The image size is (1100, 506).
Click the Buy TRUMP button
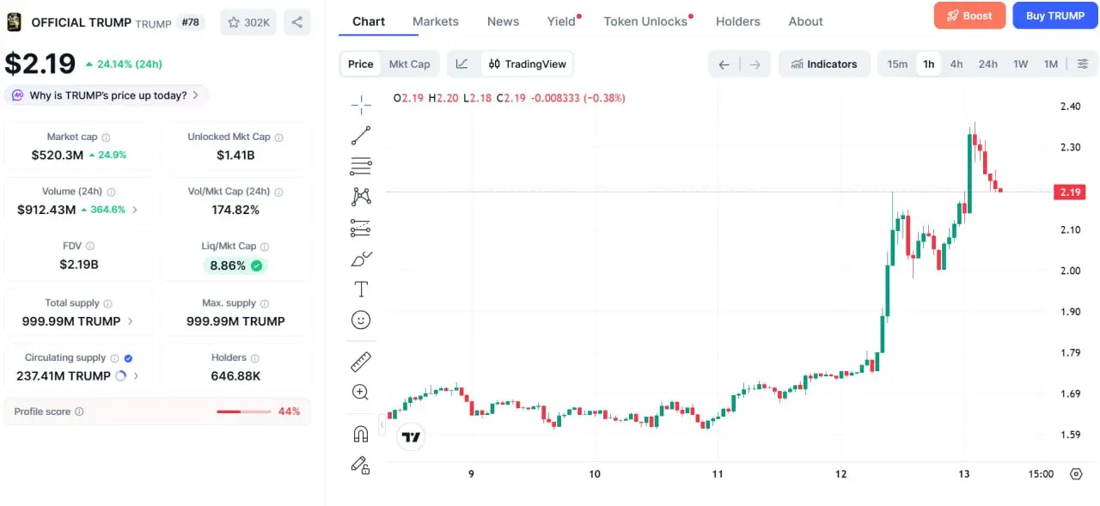point(1055,15)
